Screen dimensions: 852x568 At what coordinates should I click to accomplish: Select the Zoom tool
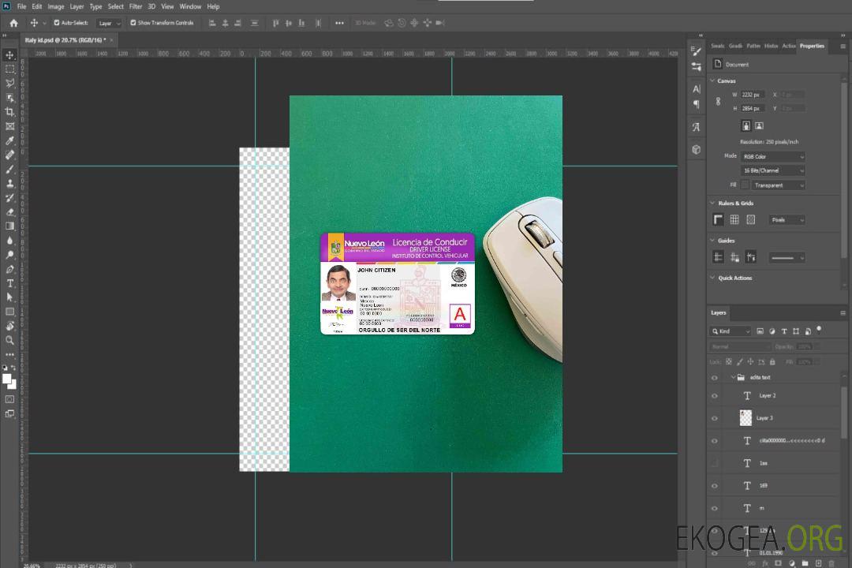click(9, 340)
